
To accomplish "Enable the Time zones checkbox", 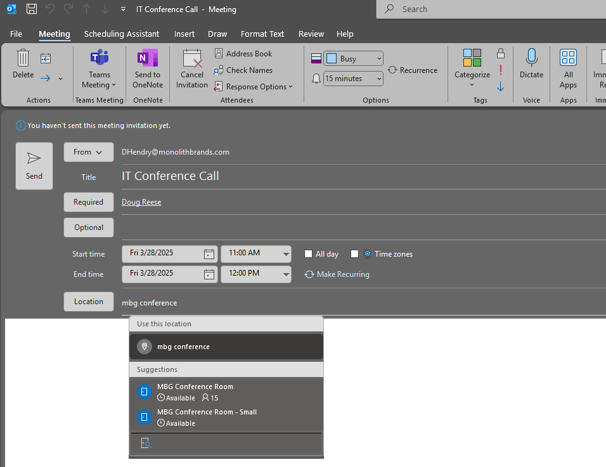I will [x=354, y=254].
